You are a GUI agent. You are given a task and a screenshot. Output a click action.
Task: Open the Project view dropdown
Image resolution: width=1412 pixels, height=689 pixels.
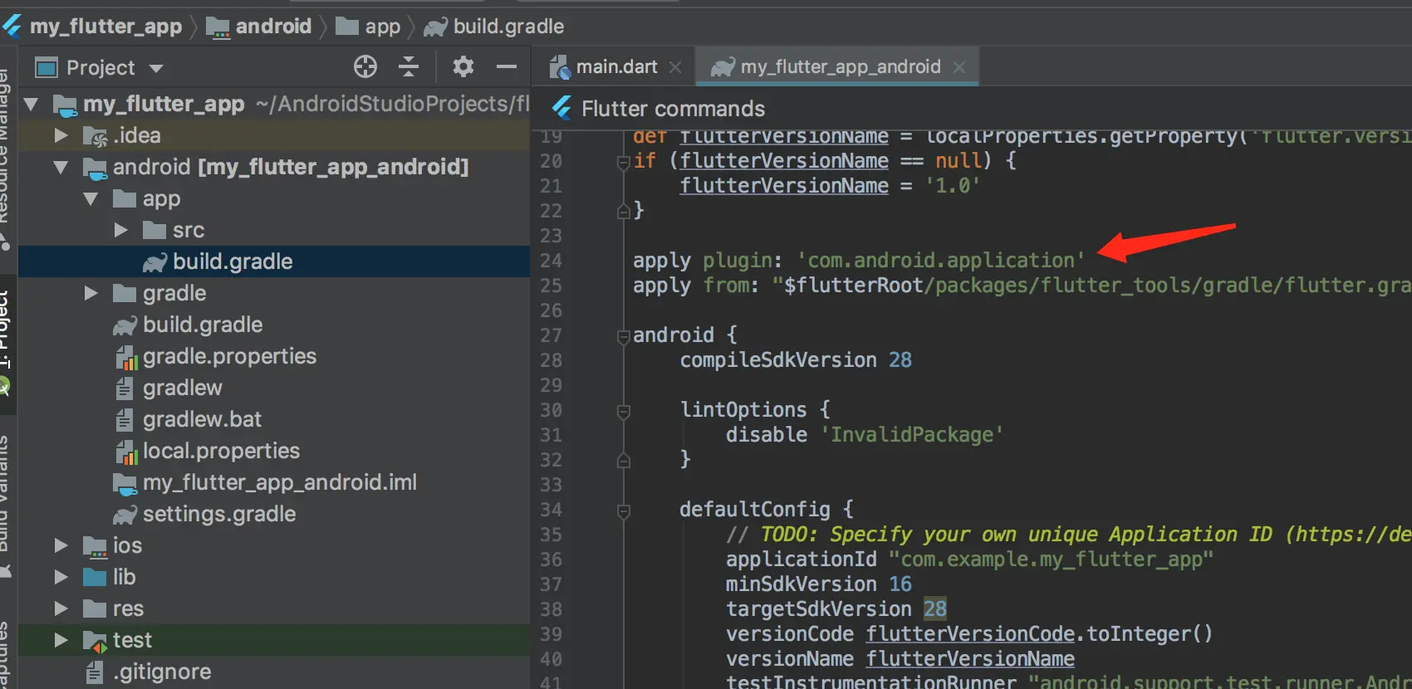(156, 68)
